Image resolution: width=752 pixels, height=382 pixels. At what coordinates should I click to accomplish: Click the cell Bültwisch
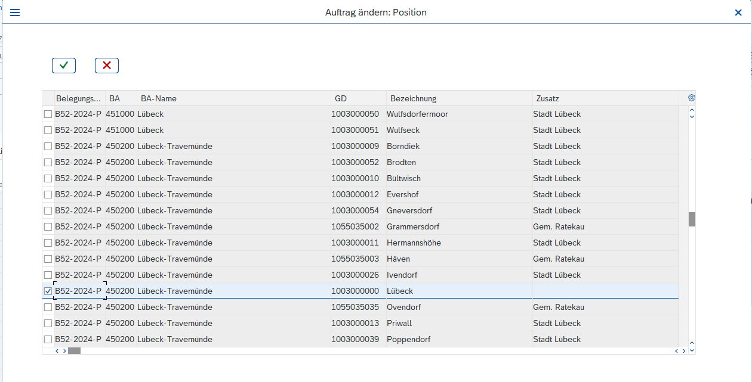coord(460,179)
